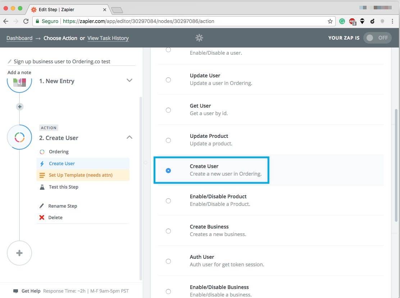Collapse the Create User step chevron
Image resolution: width=400 pixels, height=298 pixels.
[x=129, y=137]
